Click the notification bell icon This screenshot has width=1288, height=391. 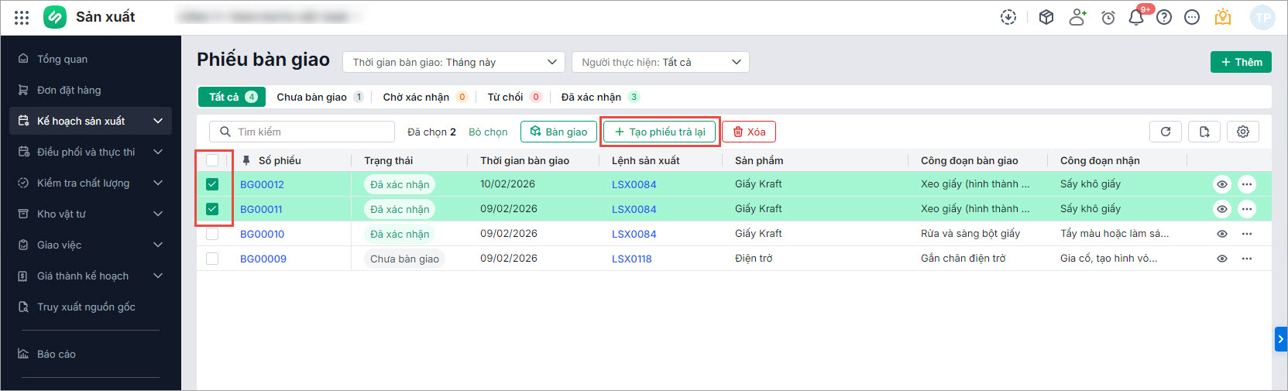click(x=1135, y=17)
